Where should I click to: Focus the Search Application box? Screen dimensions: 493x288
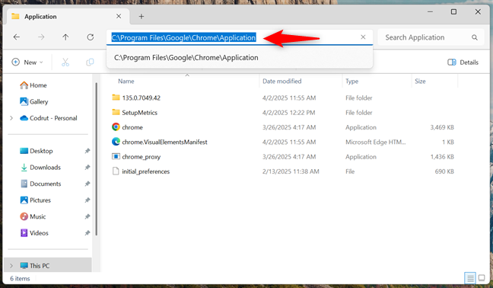(431, 37)
